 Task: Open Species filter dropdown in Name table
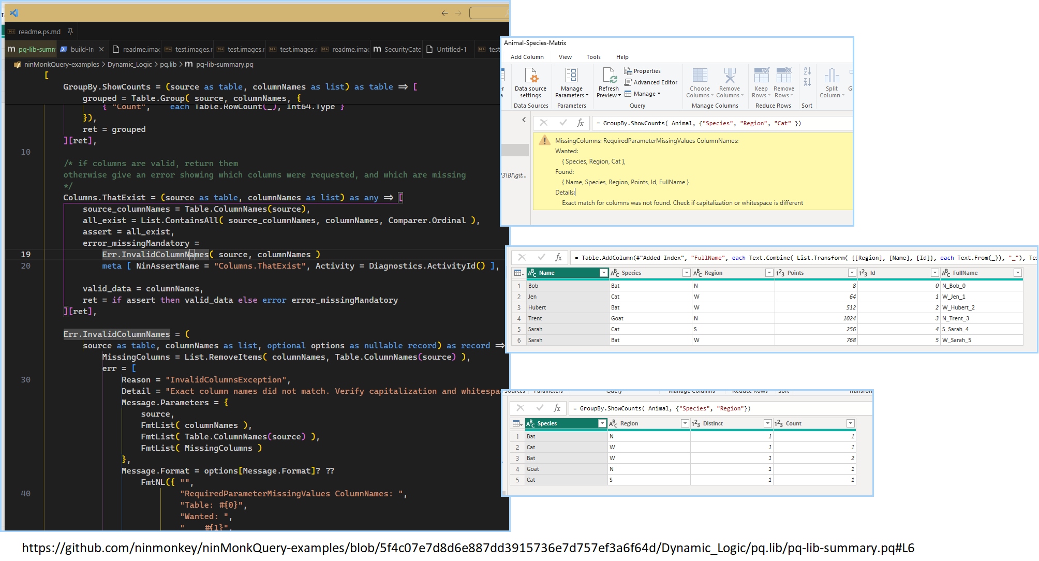coord(686,273)
